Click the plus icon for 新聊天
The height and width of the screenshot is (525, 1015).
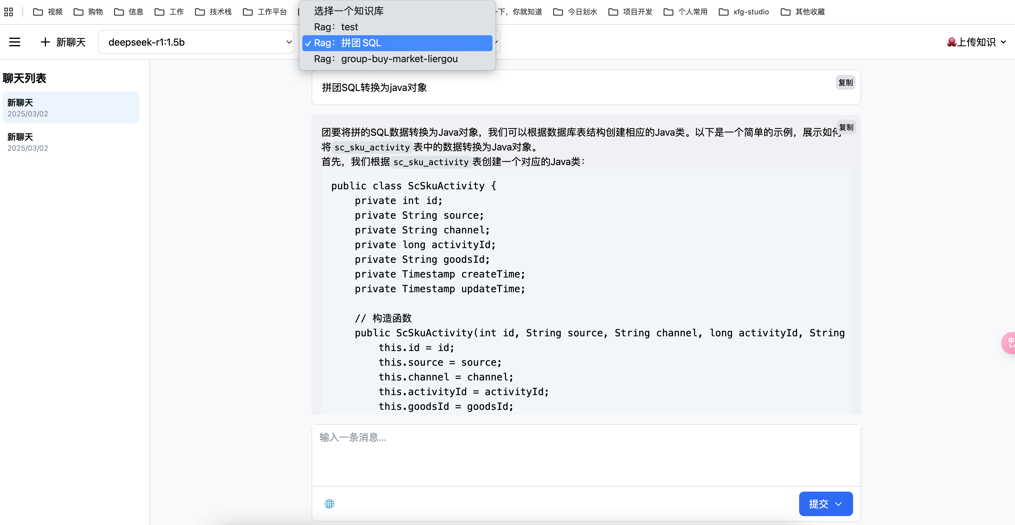click(45, 42)
